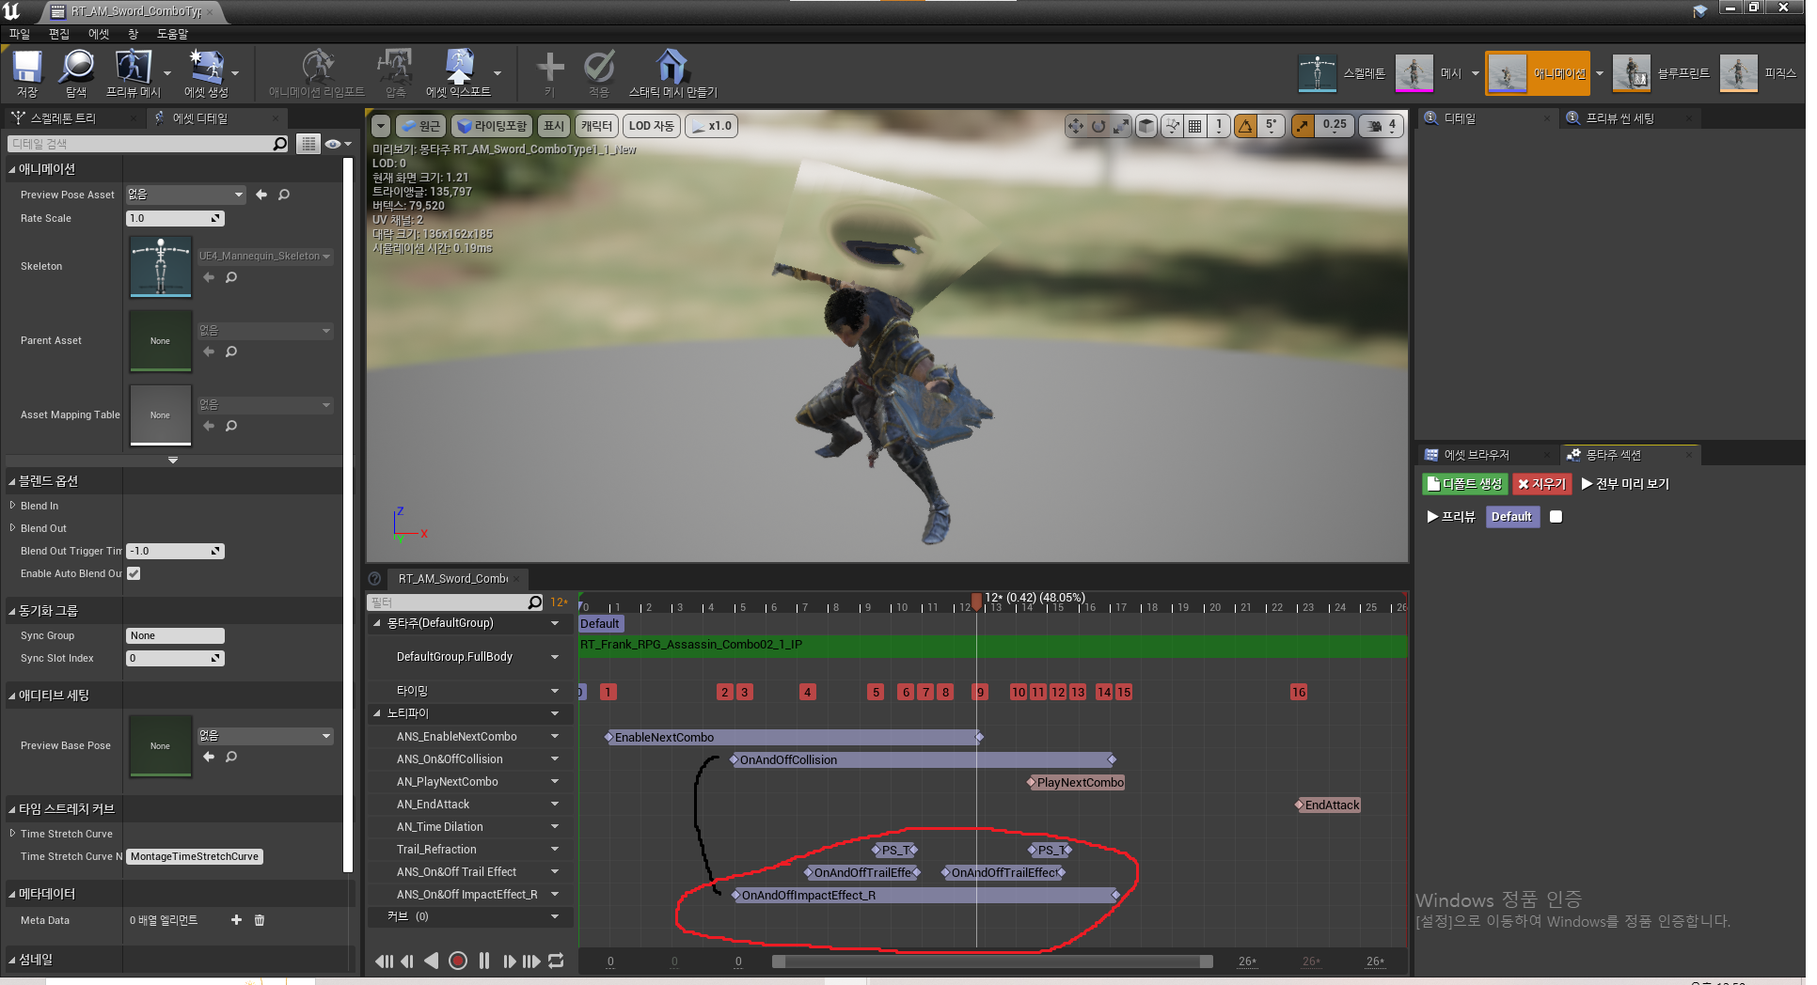Open the 도움말 (Help) menu
Viewport: 1817px width, 985px height.
coord(172,34)
